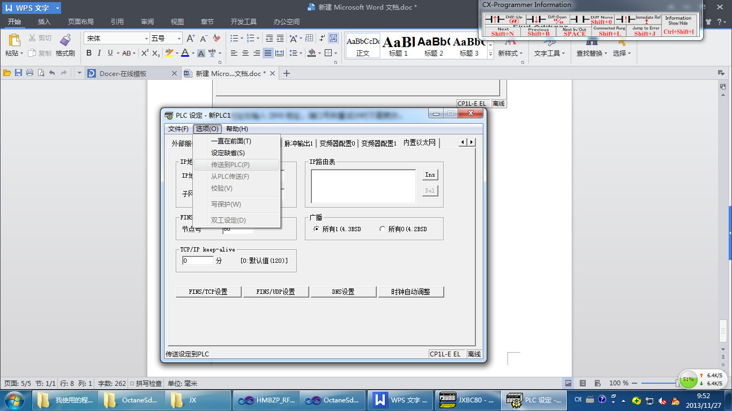Click the 时钟自动调整 button

click(410, 292)
